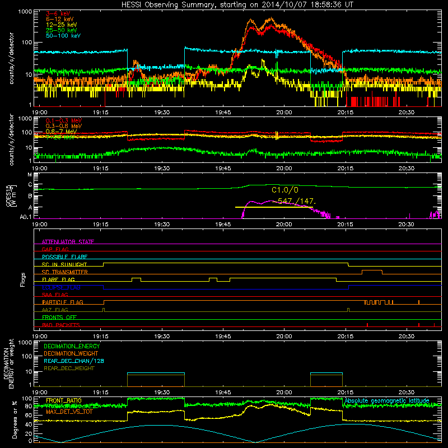Click the 'HESSI Observing Summary' plot title
448x448 pixels.
(237, 5)
